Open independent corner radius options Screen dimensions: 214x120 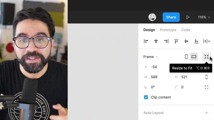click(x=207, y=87)
